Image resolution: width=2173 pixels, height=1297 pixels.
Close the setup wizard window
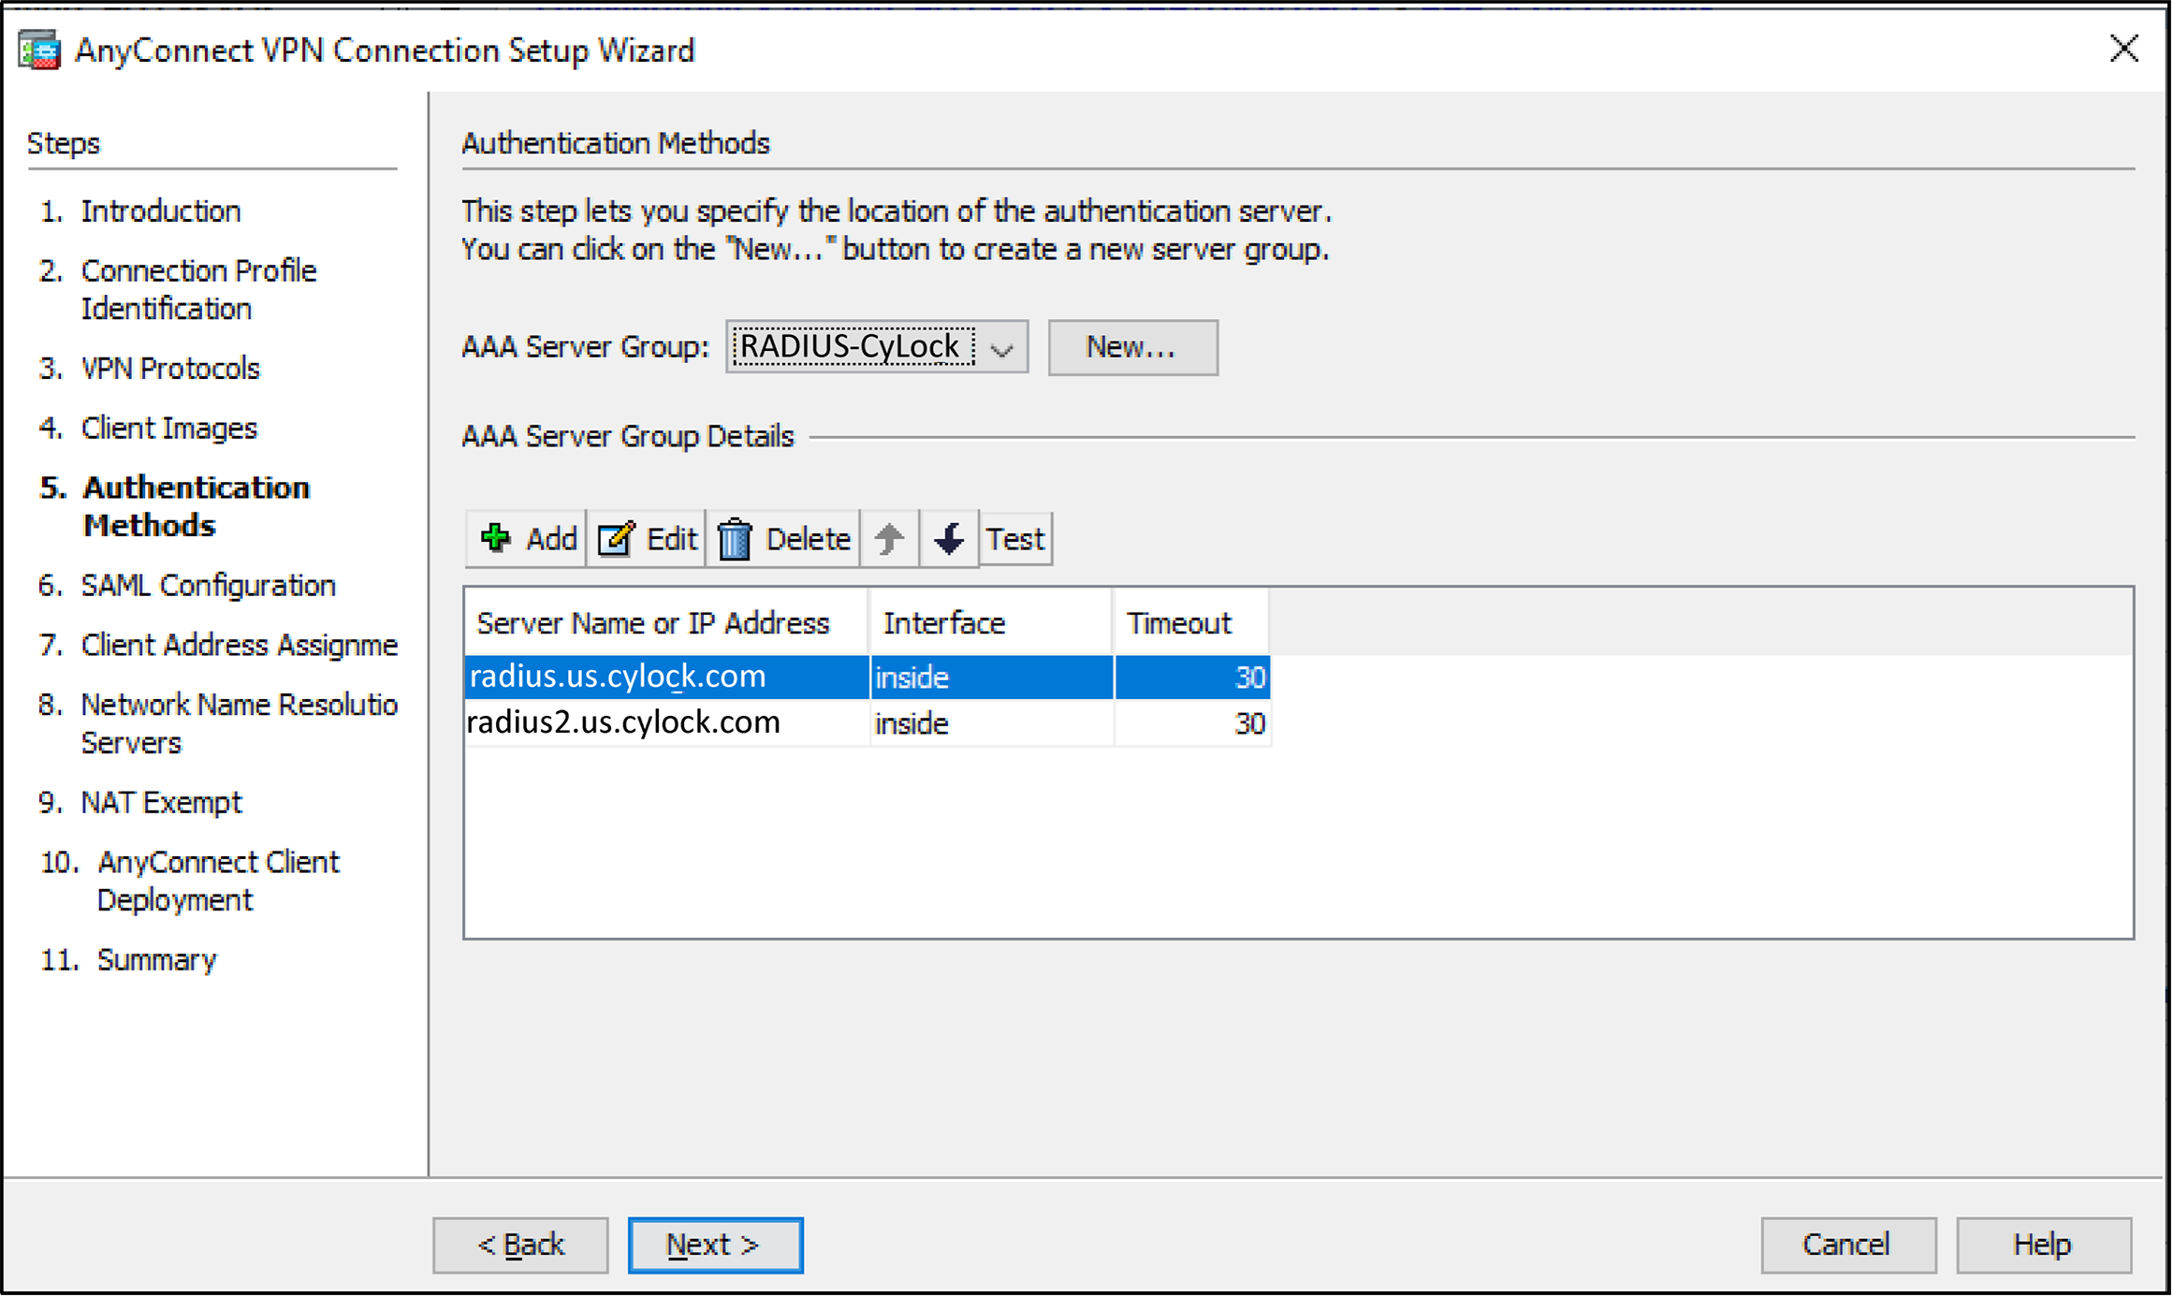coord(2126,49)
